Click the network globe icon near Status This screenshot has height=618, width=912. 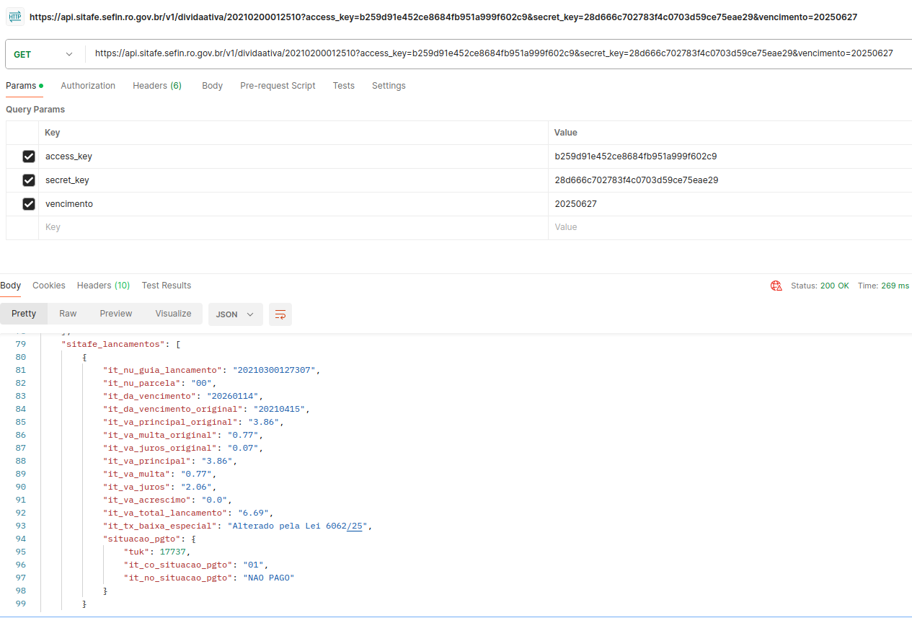[x=776, y=286]
